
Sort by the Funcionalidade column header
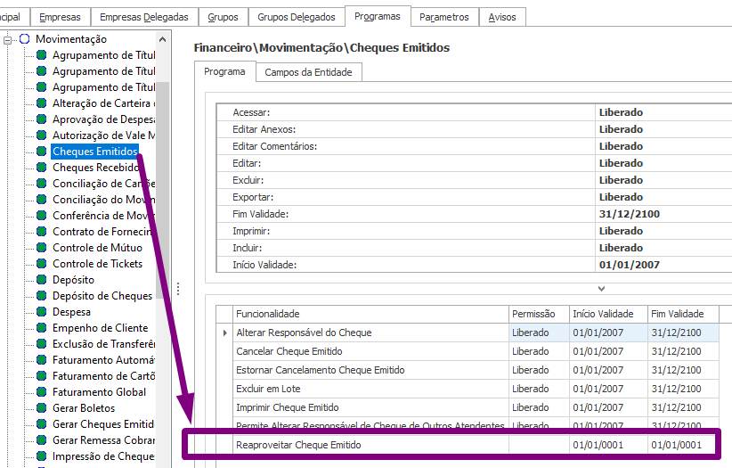click(x=268, y=314)
